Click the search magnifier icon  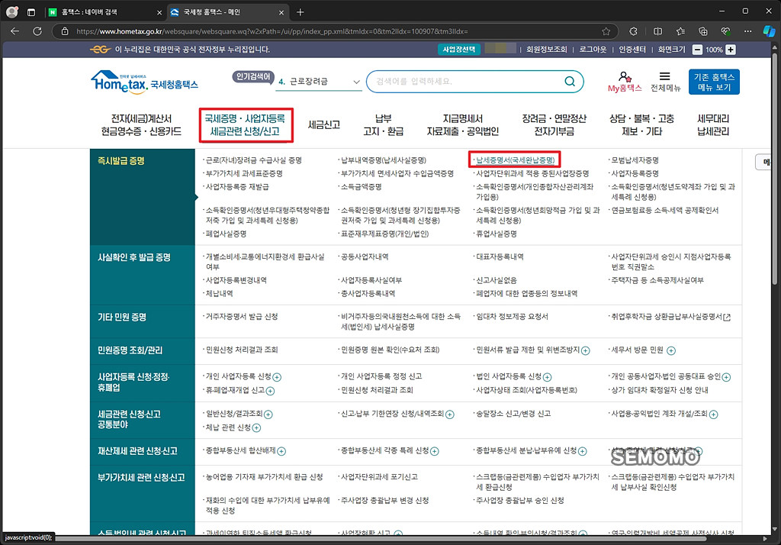pos(570,81)
